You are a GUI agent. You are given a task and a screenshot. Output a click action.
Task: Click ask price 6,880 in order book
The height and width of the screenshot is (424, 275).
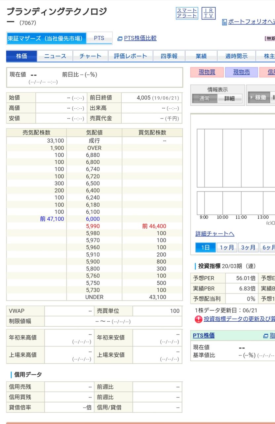(x=93, y=155)
